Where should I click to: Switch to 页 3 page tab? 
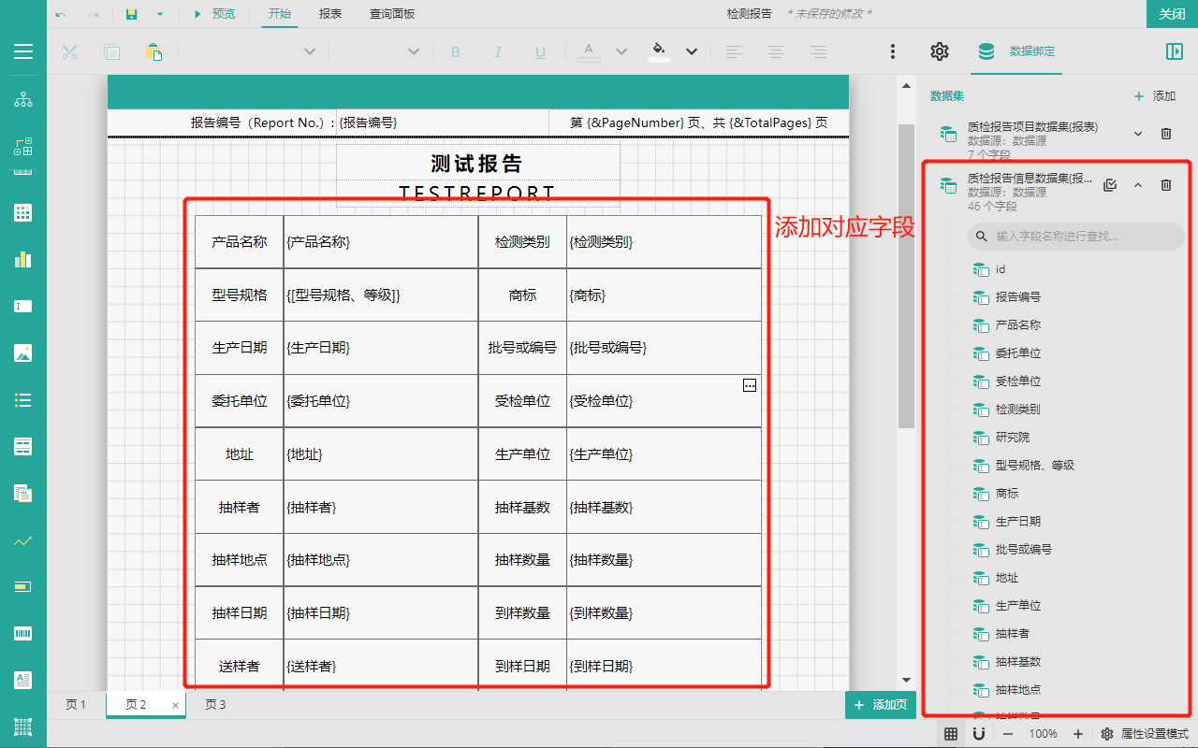(215, 705)
